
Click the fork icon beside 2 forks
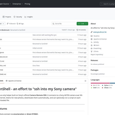pos(91,51)
